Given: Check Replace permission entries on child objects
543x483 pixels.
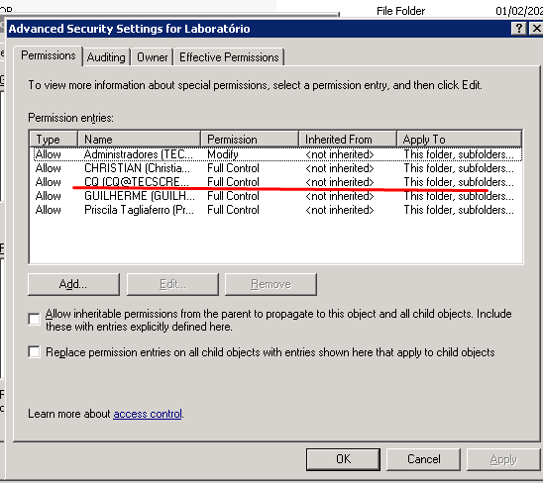Looking at the screenshot, I should tap(34, 352).
